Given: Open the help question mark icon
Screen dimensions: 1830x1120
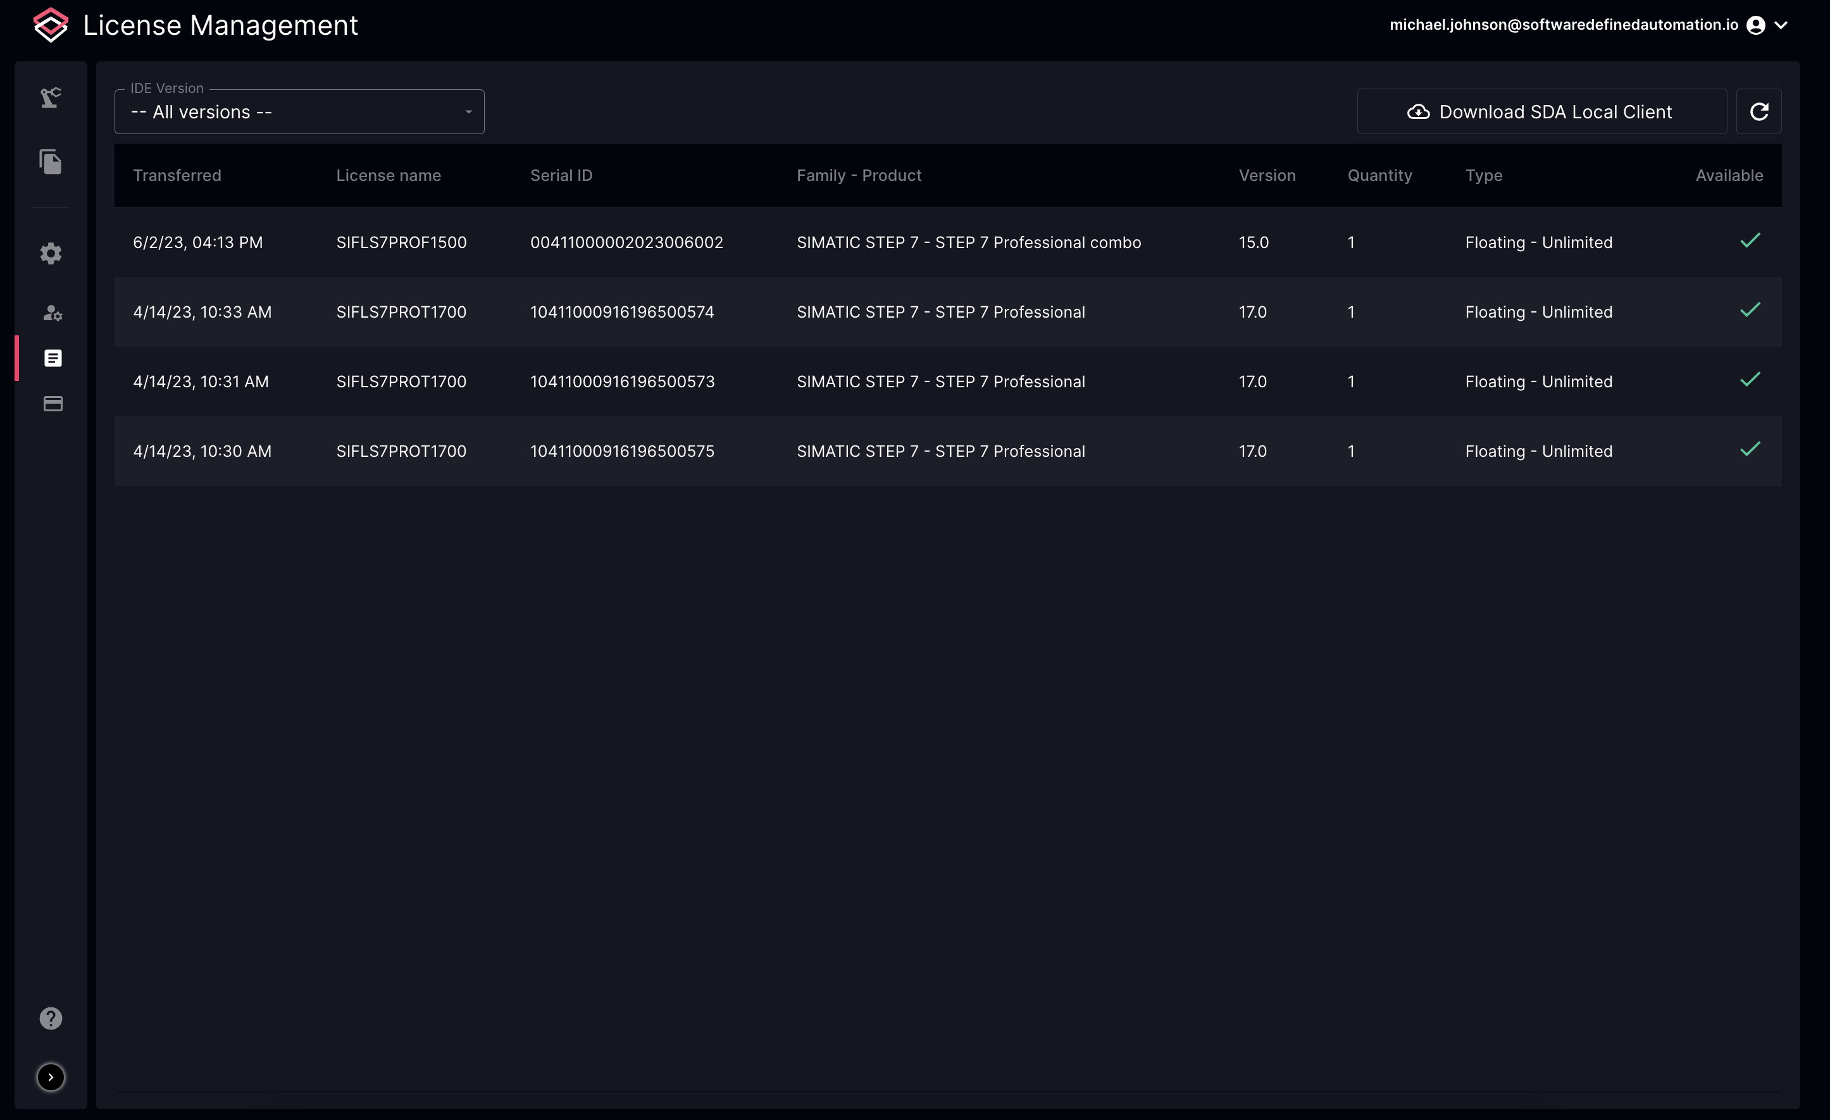Looking at the screenshot, I should pyautogui.click(x=51, y=1018).
